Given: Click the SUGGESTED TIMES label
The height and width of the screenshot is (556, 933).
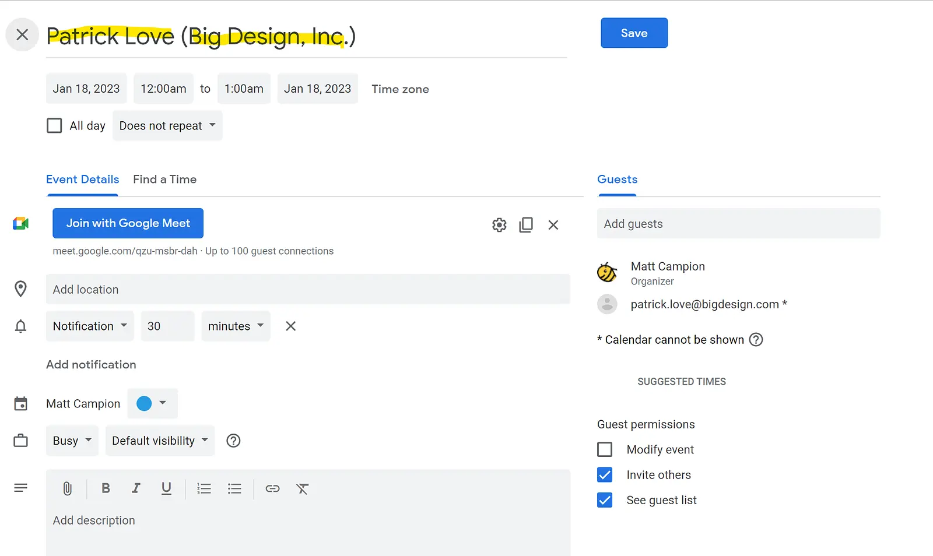Looking at the screenshot, I should (x=682, y=382).
